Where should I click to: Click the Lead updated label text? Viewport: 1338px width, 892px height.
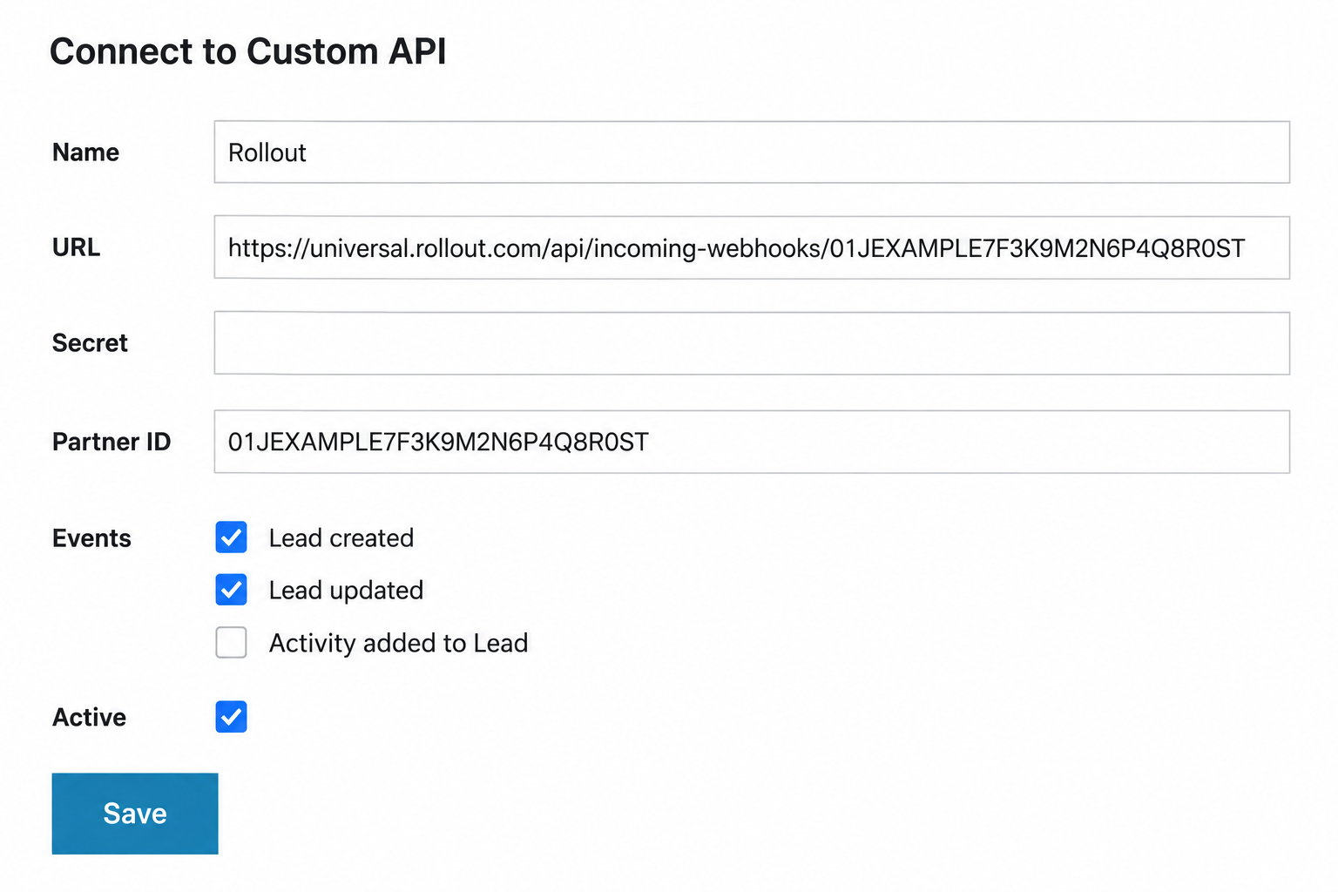pos(346,591)
